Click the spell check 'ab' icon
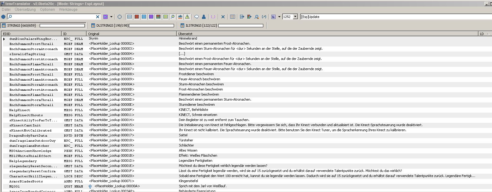 point(180,17)
